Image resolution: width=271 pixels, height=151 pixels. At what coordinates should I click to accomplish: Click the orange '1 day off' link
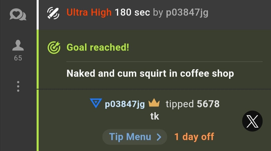tap(194, 137)
